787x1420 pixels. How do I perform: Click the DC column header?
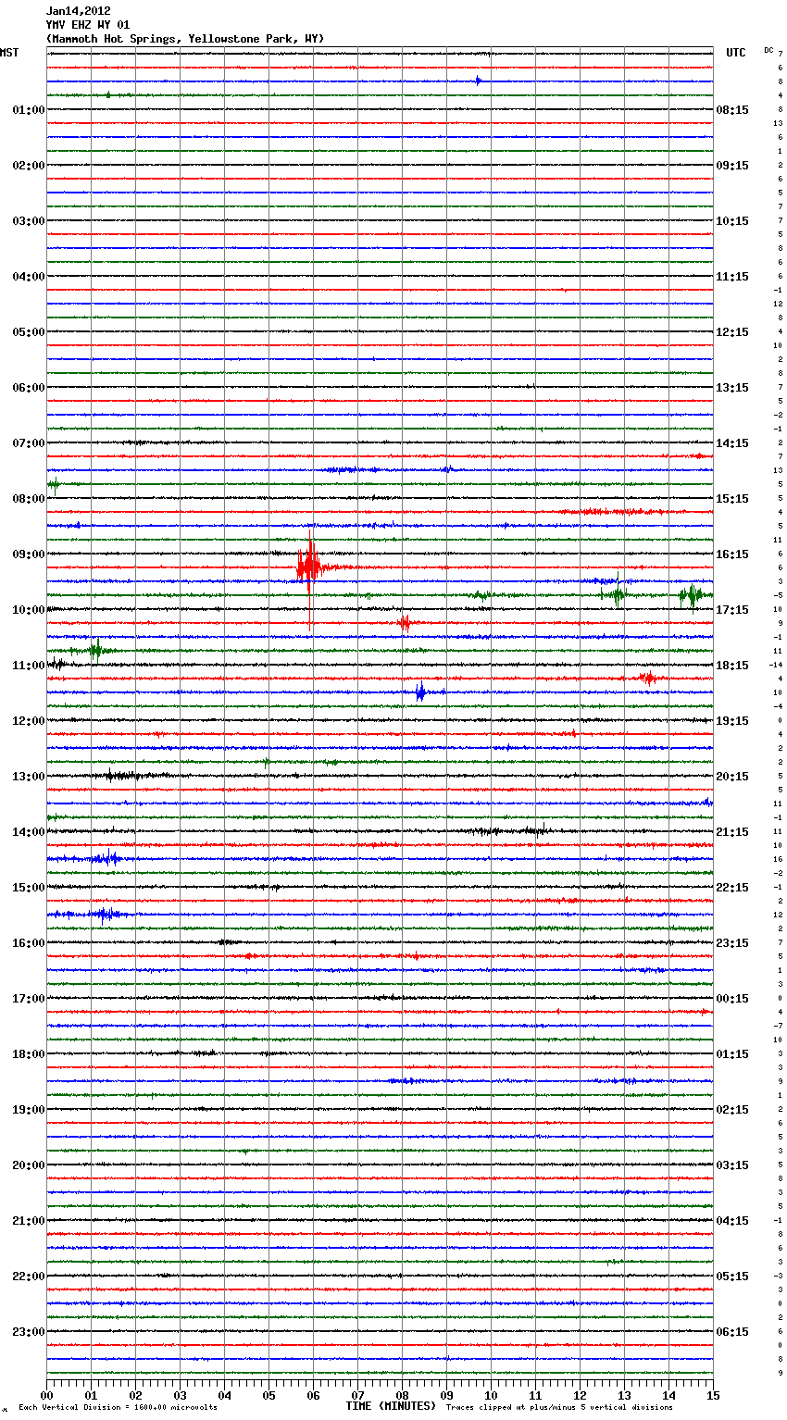[x=768, y=50]
